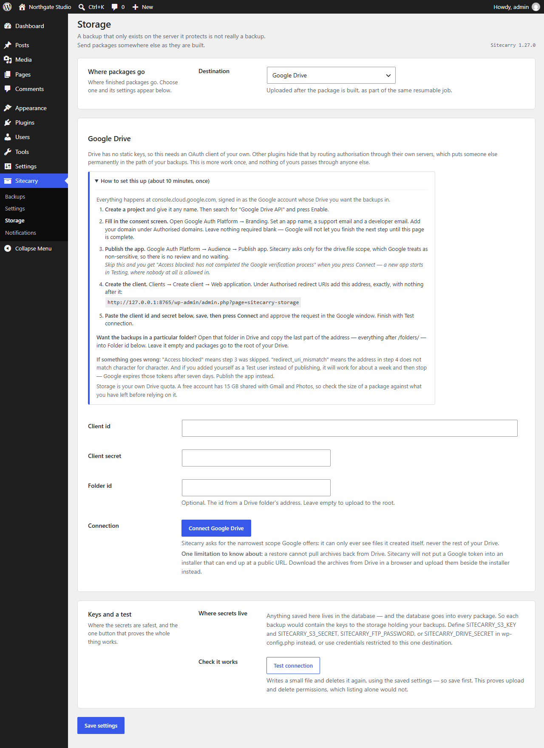Image resolution: width=544 pixels, height=748 pixels.
Task: Focus the Client secret input field
Action: pos(256,458)
